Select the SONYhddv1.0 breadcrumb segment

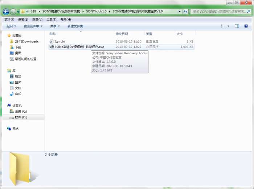96,11
